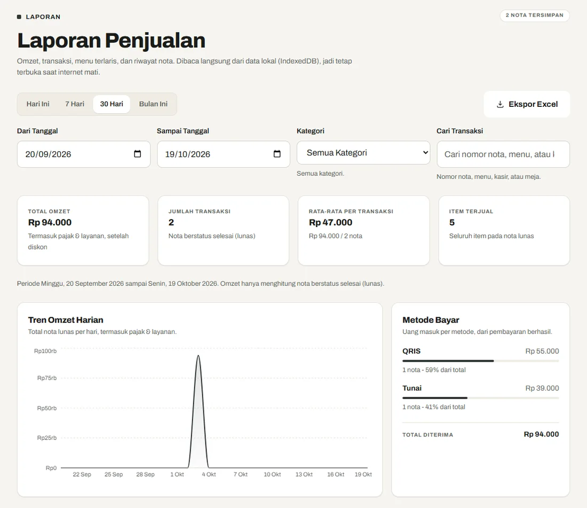This screenshot has height=508, width=587.
Task: Click the Ekspor Excel button
Action: pyautogui.click(x=527, y=104)
